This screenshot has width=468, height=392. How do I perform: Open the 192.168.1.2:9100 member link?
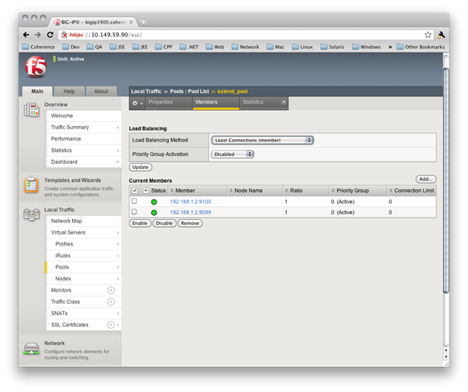click(x=191, y=202)
